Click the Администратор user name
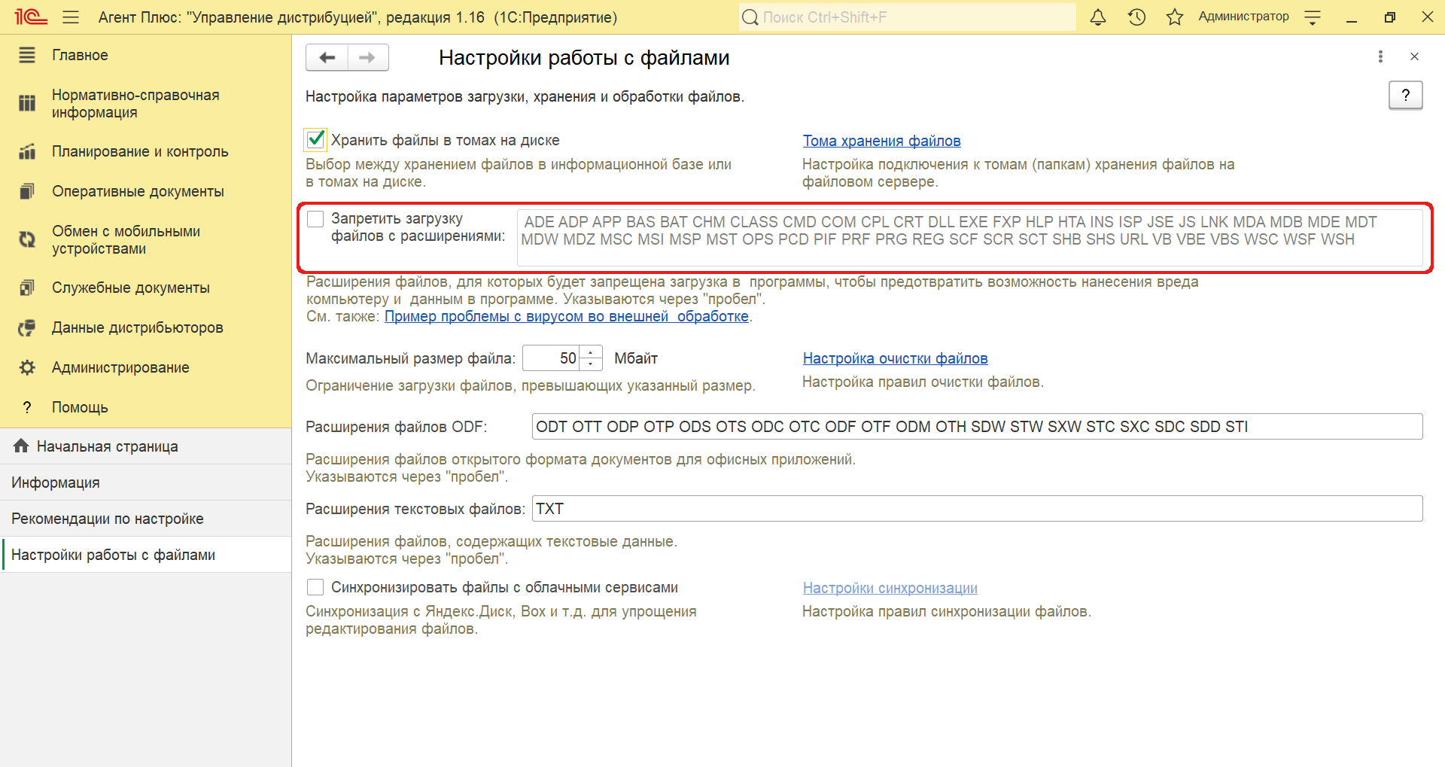The image size is (1445, 767). click(x=1243, y=17)
